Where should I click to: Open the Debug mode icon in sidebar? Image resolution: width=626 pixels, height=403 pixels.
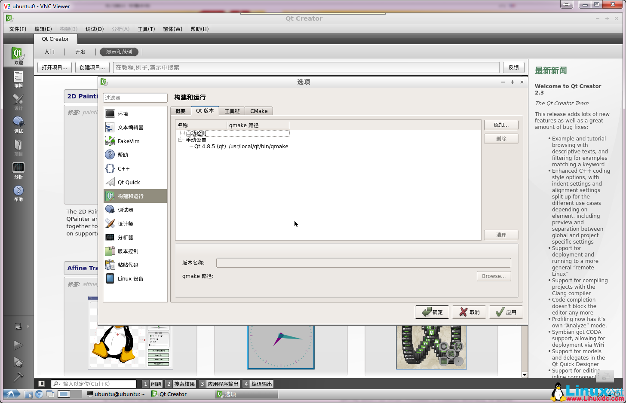tap(18, 125)
